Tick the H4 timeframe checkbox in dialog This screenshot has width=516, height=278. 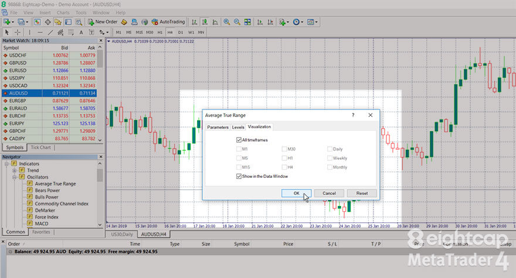pos(284,167)
